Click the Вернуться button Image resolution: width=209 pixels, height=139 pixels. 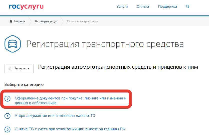19,68
